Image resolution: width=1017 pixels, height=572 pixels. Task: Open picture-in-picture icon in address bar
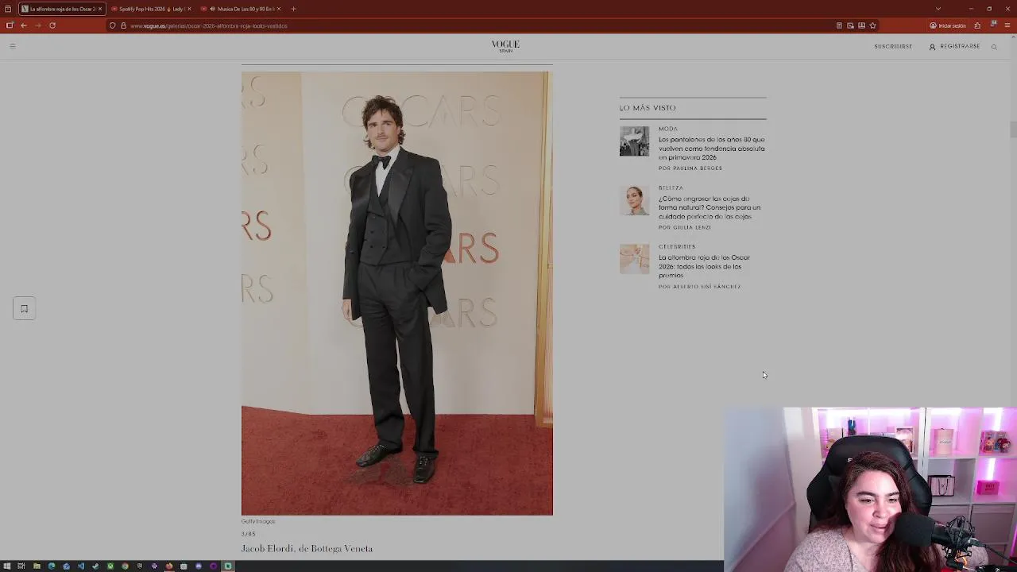coord(850,25)
